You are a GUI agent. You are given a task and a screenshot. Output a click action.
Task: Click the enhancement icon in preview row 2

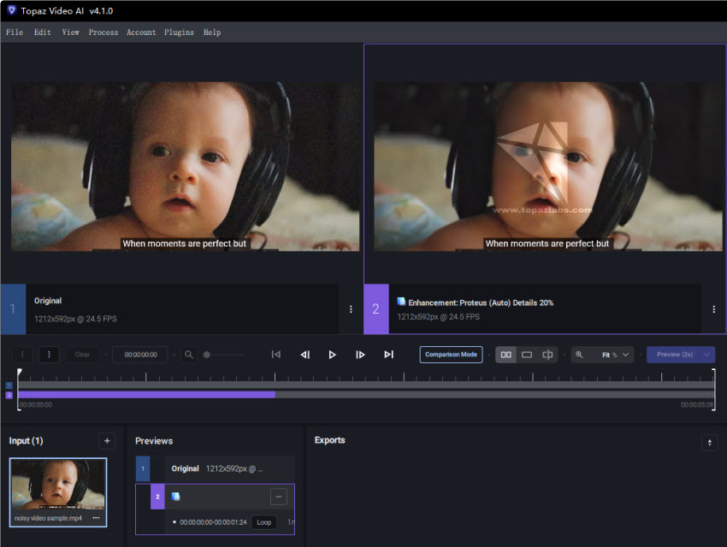pyautogui.click(x=175, y=497)
